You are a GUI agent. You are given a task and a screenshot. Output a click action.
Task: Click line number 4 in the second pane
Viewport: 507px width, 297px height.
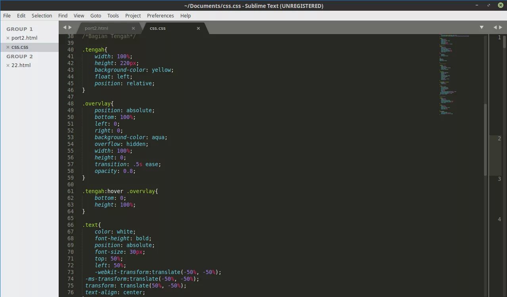(x=499, y=219)
